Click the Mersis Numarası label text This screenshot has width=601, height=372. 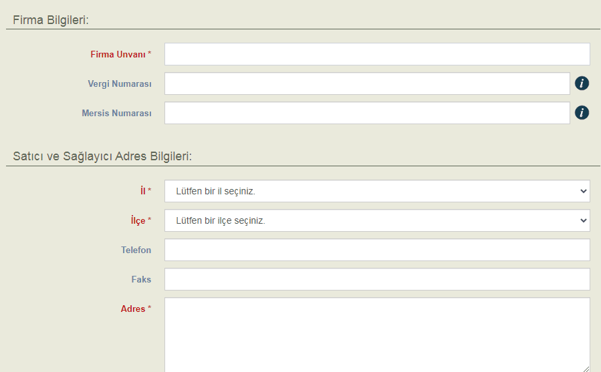point(117,113)
